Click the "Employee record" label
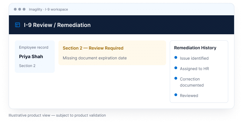The height and width of the screenshot is (123, 243). coord(34,47)
